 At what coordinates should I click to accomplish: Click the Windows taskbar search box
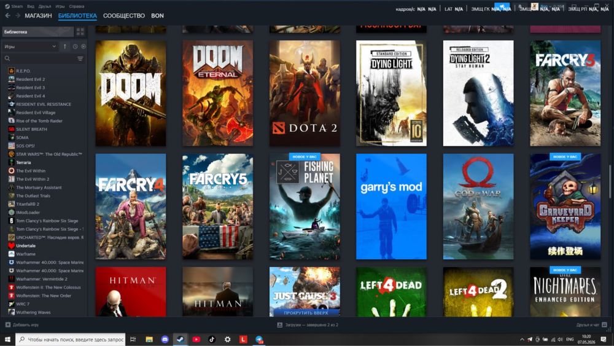point(71,339)
